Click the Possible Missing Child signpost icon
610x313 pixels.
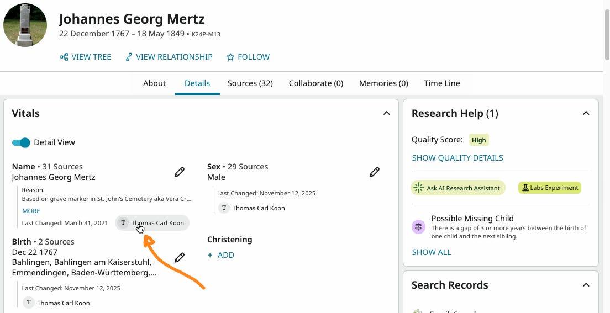point(419,227)
